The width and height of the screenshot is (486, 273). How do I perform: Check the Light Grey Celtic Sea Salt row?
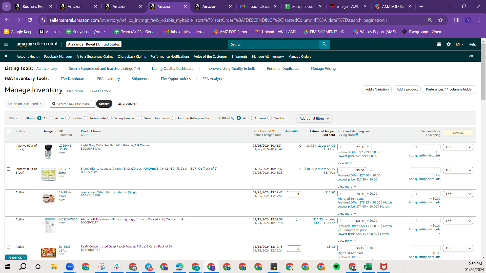tap(9, 146)
